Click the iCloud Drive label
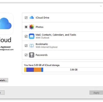 42,18
